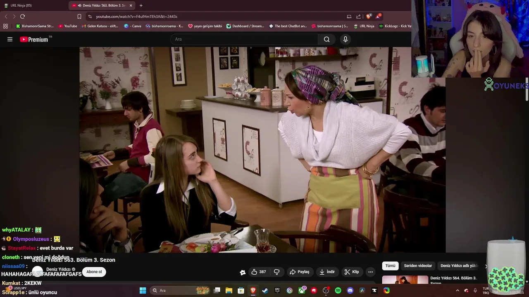Go back using the browser back arrow
Screen dimensions: 529x297
click(x=6, y=16)
